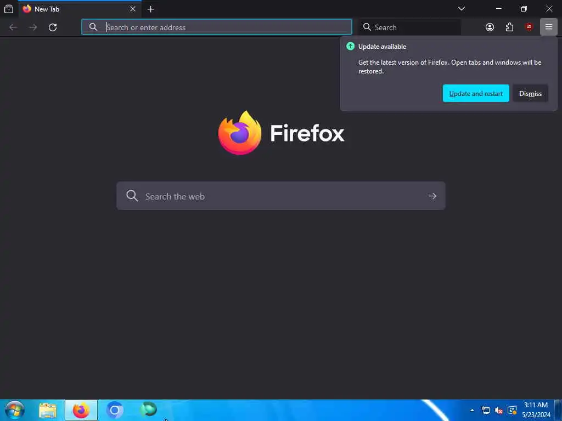Launch Chromium from the taskbar
The height and width of the screenshot is (421, 562).
click(115, 410)
